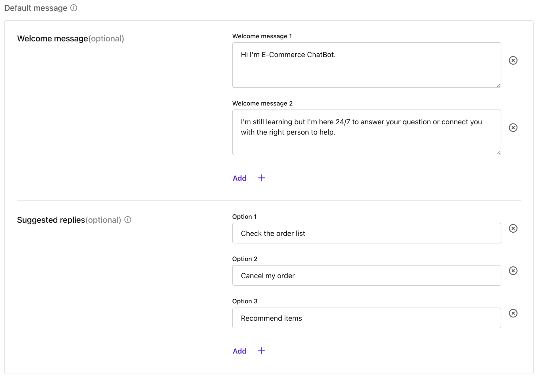Click the Add link under welcome messages
The width and height of the screenshot is (536, 376).
coord(239,178)
